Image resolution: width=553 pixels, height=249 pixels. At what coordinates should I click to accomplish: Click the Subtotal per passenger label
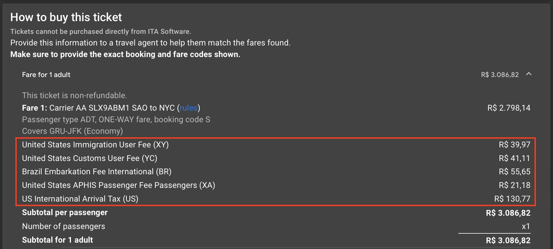[x=65, y=213]
